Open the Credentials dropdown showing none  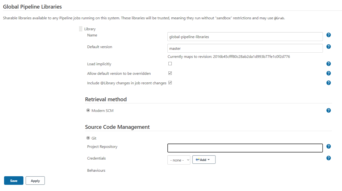point(179,160)
